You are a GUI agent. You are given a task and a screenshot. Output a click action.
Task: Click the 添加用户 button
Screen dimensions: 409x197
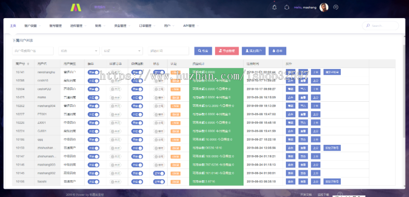point(254,51)
